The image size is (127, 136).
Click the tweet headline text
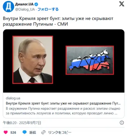coord(58,21)
